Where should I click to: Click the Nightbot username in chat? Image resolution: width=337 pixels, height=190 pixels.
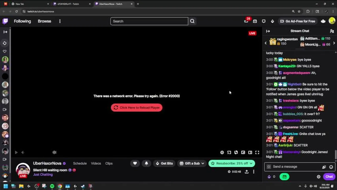pos(294,84)
